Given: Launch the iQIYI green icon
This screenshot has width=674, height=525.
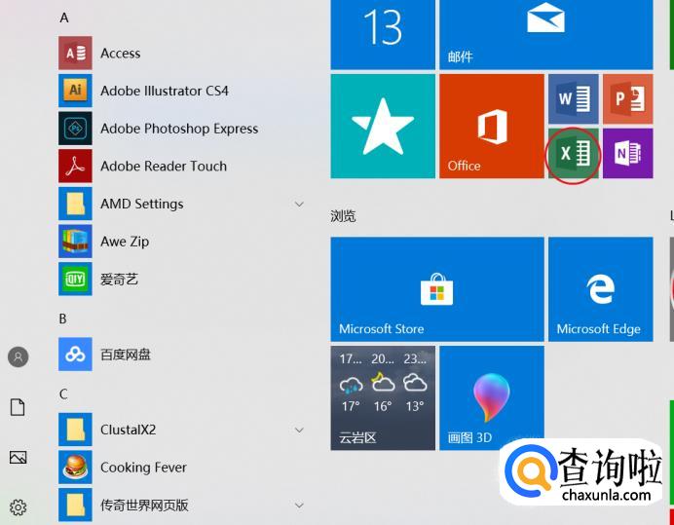Looking at the screenshot, I should click(75, 279).
